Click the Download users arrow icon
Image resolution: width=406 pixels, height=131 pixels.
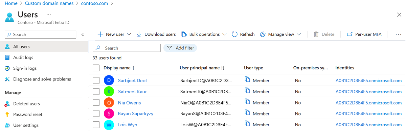coord(139,34)
